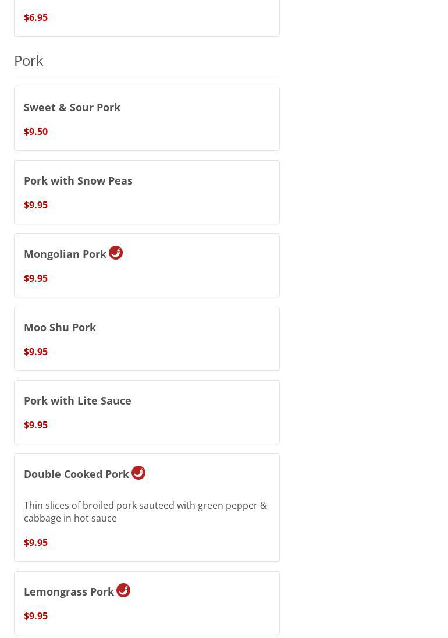448x638 pixels.
Task: Open the Double Cooked Pork title
Action: click(76, 474)
